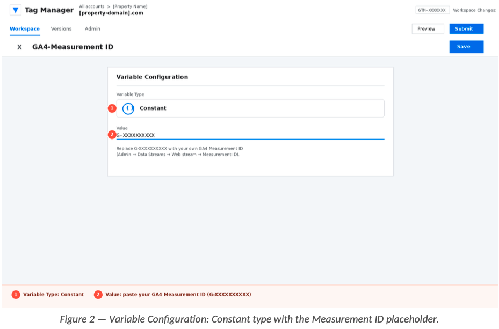The image size is (499, 329).
Task: Open the Workspace tab
Action: (x=24, y=29)
